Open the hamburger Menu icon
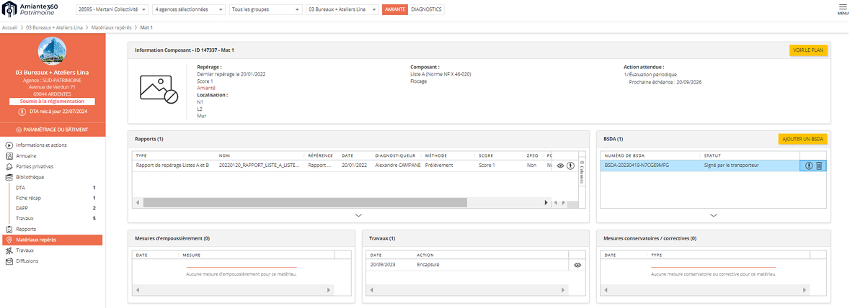 click(x=842, y=9)
